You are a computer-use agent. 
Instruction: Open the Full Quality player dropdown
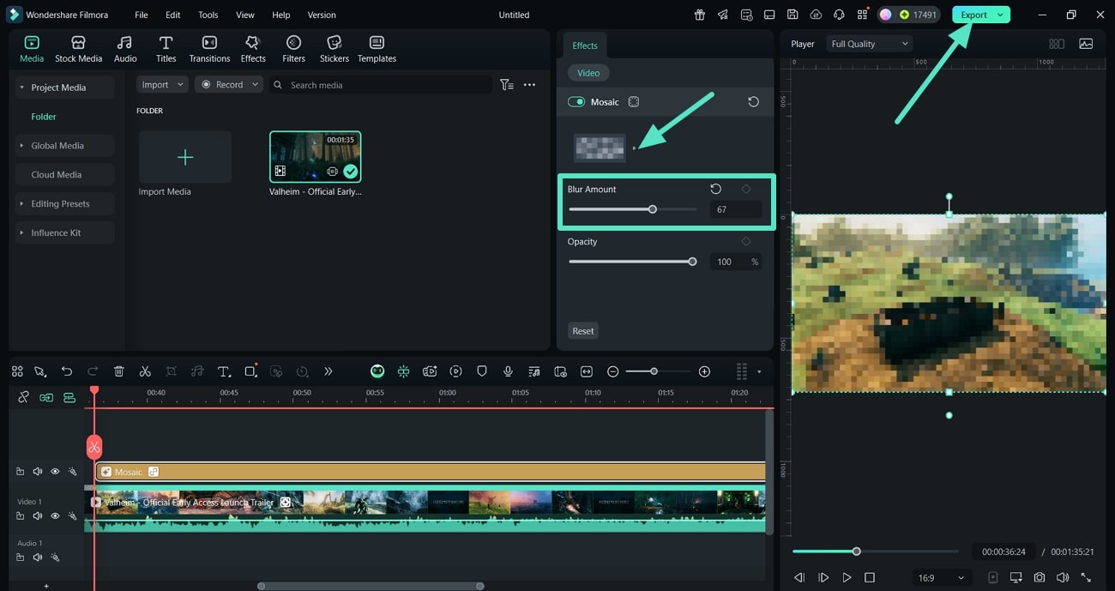869,44
